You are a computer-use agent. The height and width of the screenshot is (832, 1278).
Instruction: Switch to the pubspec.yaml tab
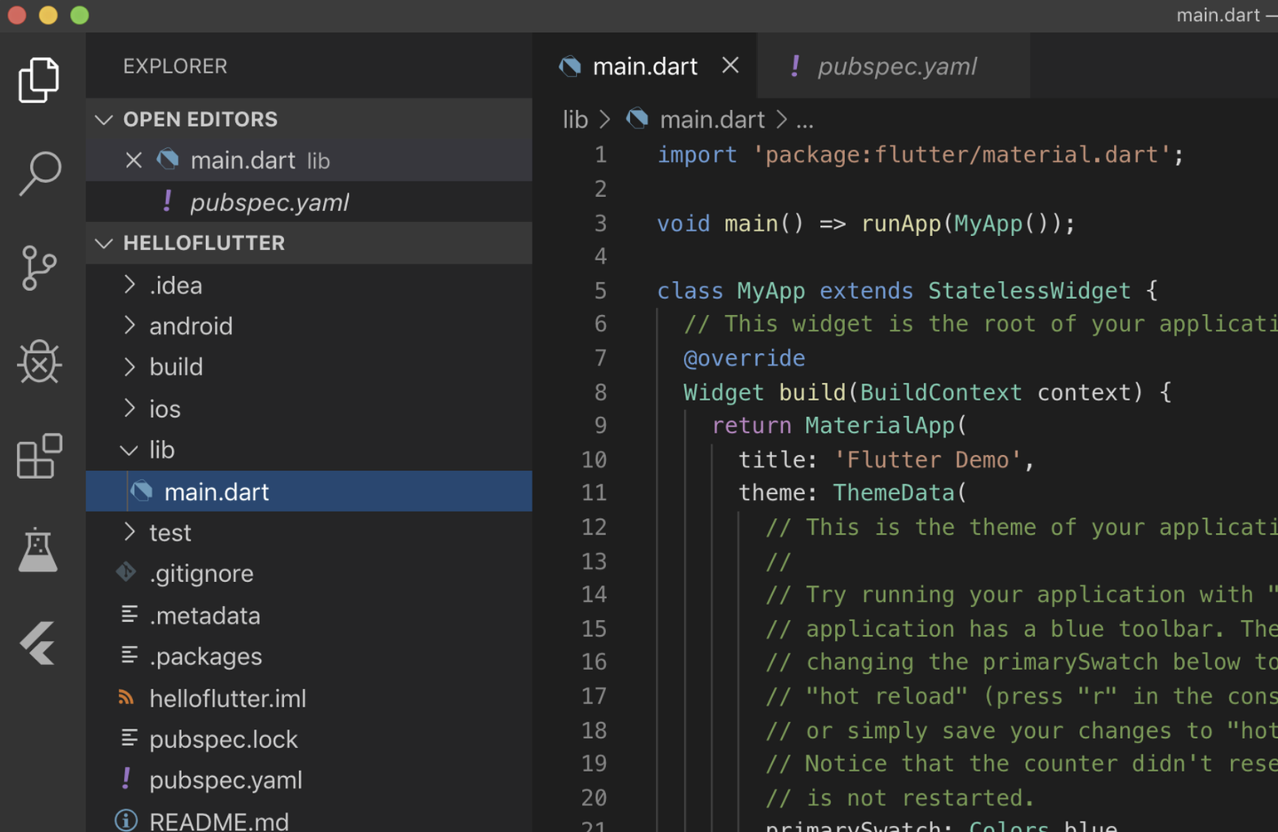tap(896, 67)
